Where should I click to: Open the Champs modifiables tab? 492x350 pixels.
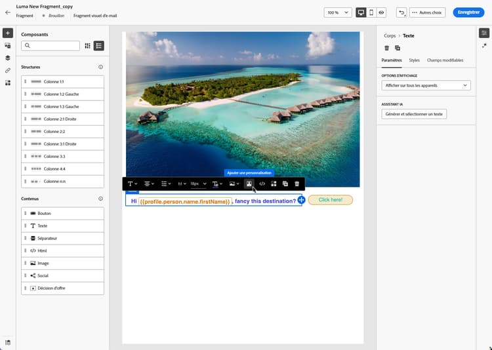click(x=445, y=60)
